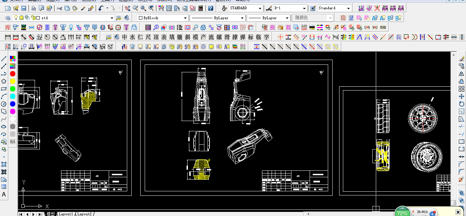Image resolution: width=466 pixels, height=216 pixels.
Task: Open the ByBlock color dropdown
Action: [185, 18]
